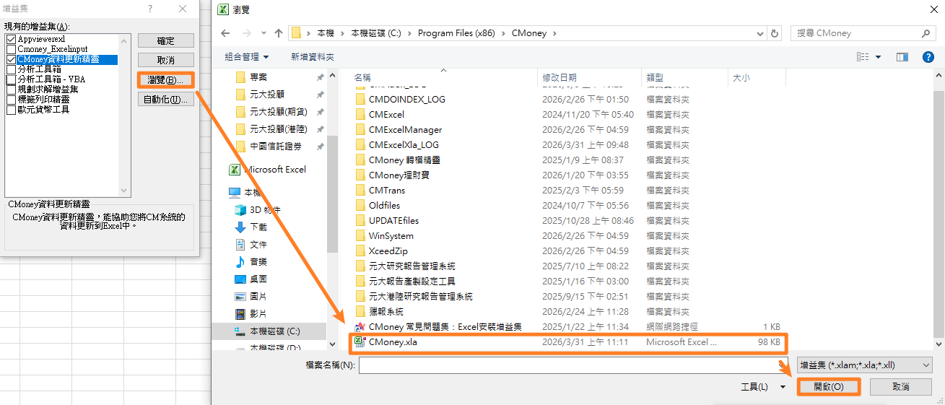
Task: Select pinned folder 中國信託證券
Action: [x=276, y=147]
